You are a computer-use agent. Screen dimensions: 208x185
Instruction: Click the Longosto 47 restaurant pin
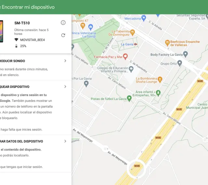(83, 26)
